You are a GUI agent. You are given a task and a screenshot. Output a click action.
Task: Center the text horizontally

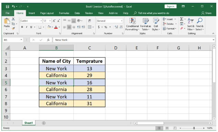(x=69, y=27)
